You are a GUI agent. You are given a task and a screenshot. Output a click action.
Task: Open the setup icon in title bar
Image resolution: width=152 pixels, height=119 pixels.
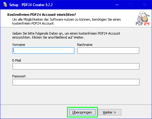5,5
